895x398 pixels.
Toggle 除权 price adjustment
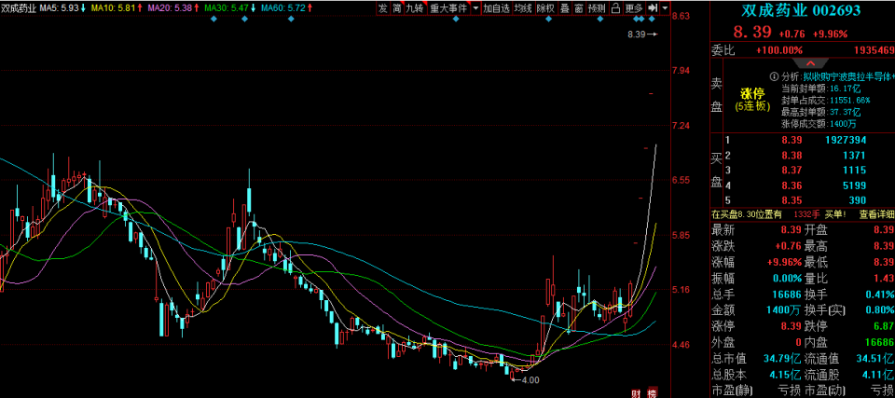pyautogui.click(x=545, y=7)
